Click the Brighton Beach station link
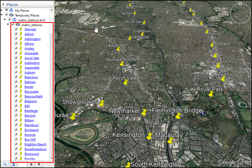 (x=35, y=144)
